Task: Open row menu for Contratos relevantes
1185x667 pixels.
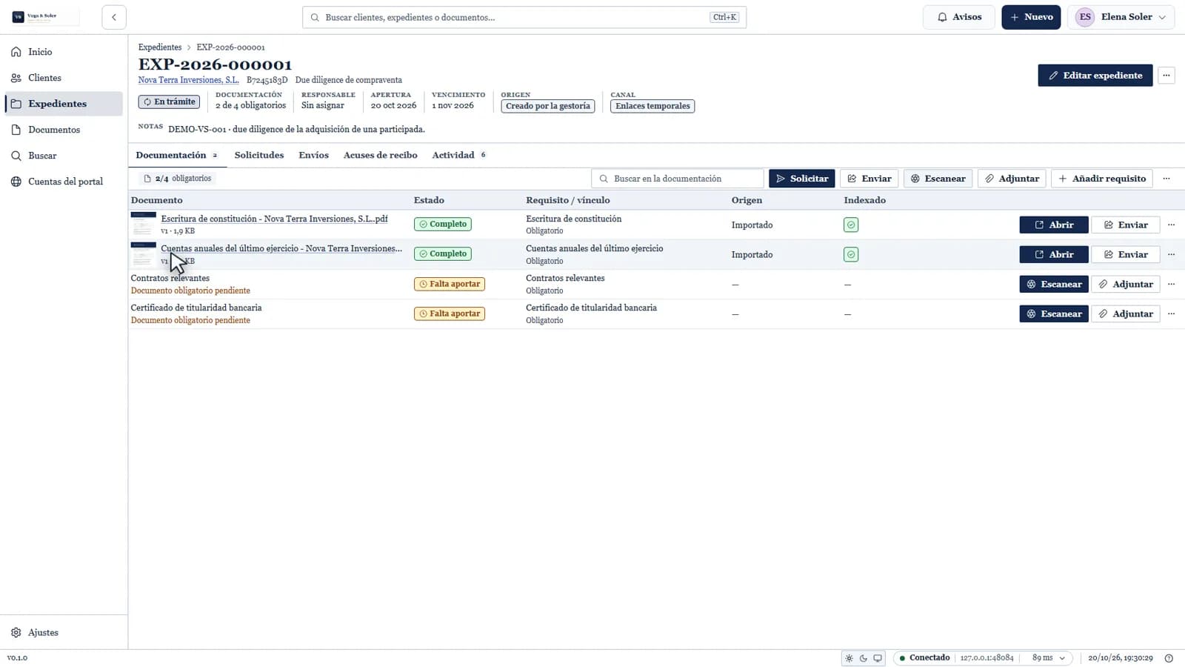Action: [1171, 284]
